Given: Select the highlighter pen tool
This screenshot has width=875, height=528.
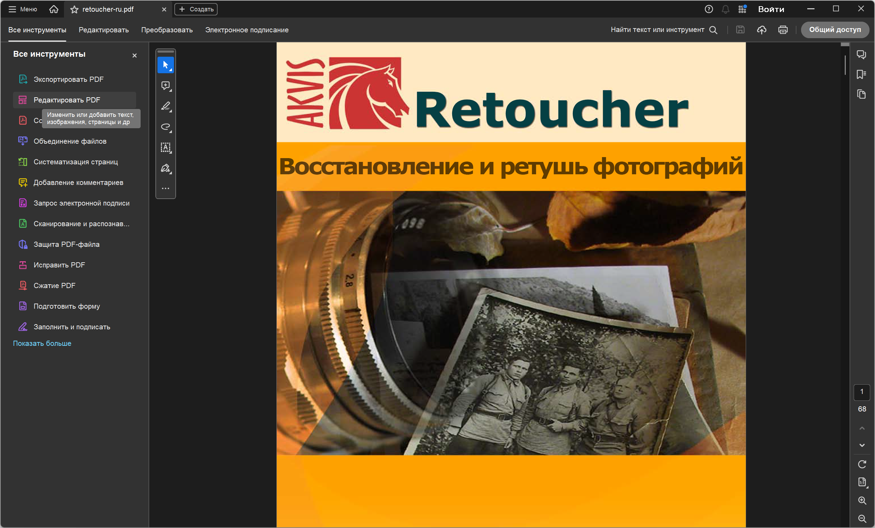Looking at the screenshot, I should point(165,106).
